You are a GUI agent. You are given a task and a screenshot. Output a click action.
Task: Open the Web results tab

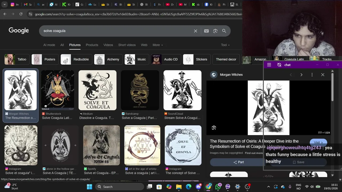tap(144, 45)
